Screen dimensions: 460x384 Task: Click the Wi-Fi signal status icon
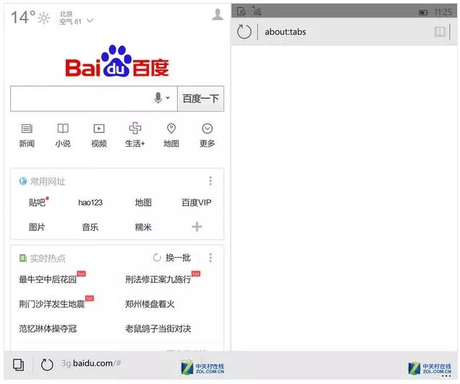[x=257, y=11]
